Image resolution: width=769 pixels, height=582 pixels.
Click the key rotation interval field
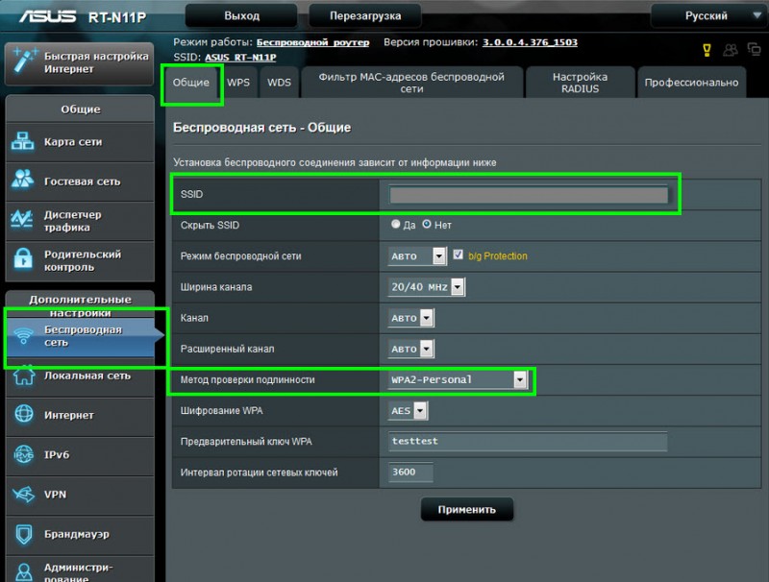click(x=410, y=473)
